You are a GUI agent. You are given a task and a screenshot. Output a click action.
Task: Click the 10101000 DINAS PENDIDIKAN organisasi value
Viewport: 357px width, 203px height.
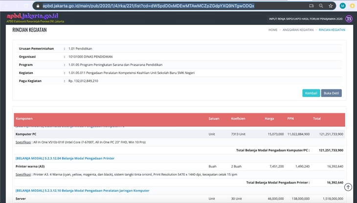[x=90, y=57]
